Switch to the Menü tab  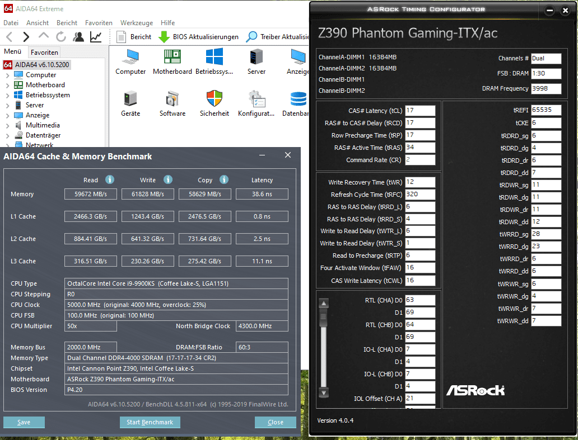12,51
